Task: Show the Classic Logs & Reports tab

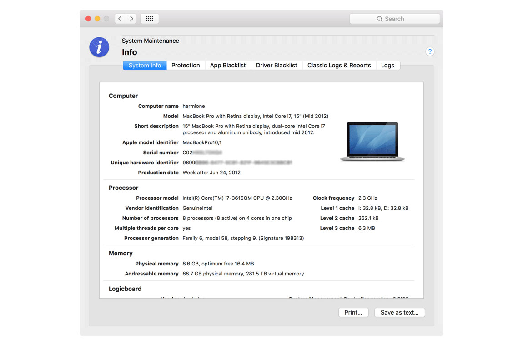Action: coord(339,65)
